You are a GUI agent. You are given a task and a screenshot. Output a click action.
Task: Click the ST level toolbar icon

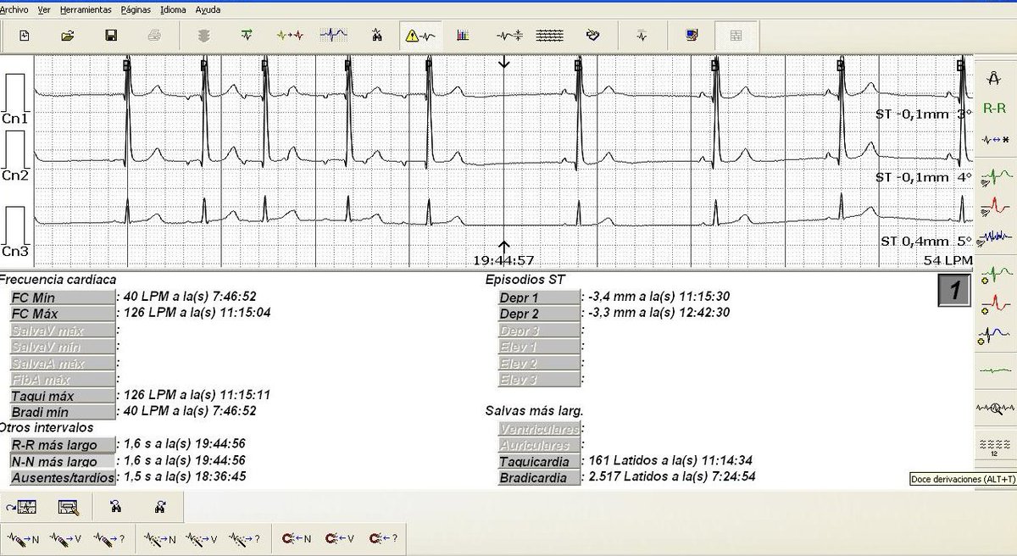tap(642, 36)
